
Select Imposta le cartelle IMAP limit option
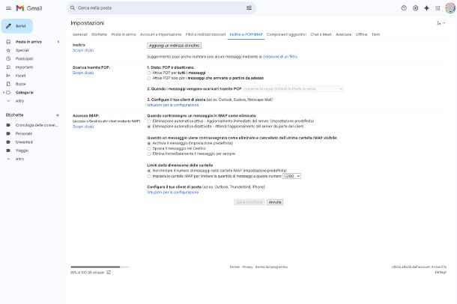coord(149,176)
